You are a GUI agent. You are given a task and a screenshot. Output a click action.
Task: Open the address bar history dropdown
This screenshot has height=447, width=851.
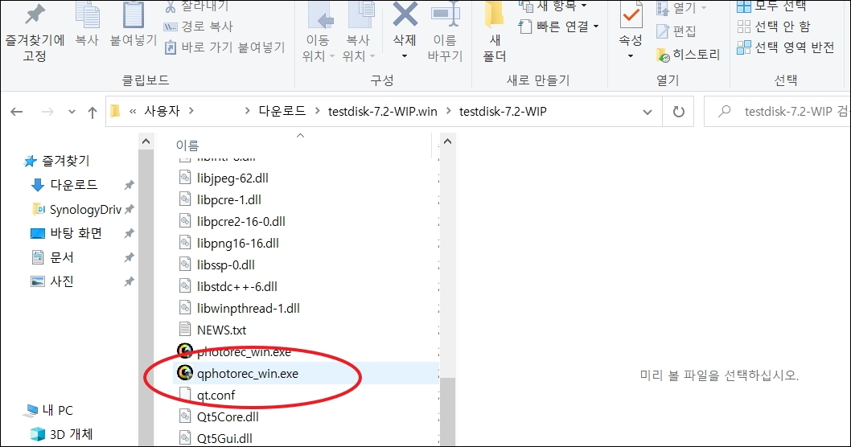(x=647, y=112)
